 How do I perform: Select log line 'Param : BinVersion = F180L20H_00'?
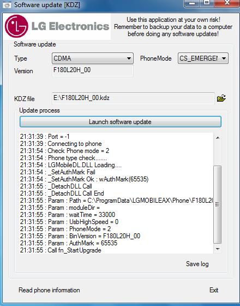coord(80,236)
